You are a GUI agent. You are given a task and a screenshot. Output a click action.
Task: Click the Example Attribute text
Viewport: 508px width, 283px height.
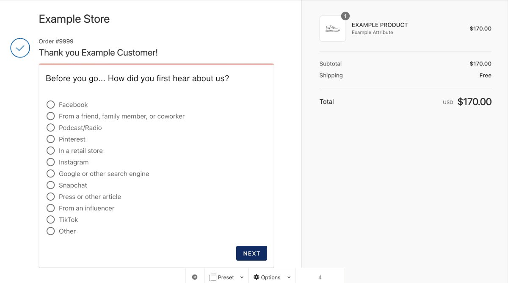pos(372,33)
